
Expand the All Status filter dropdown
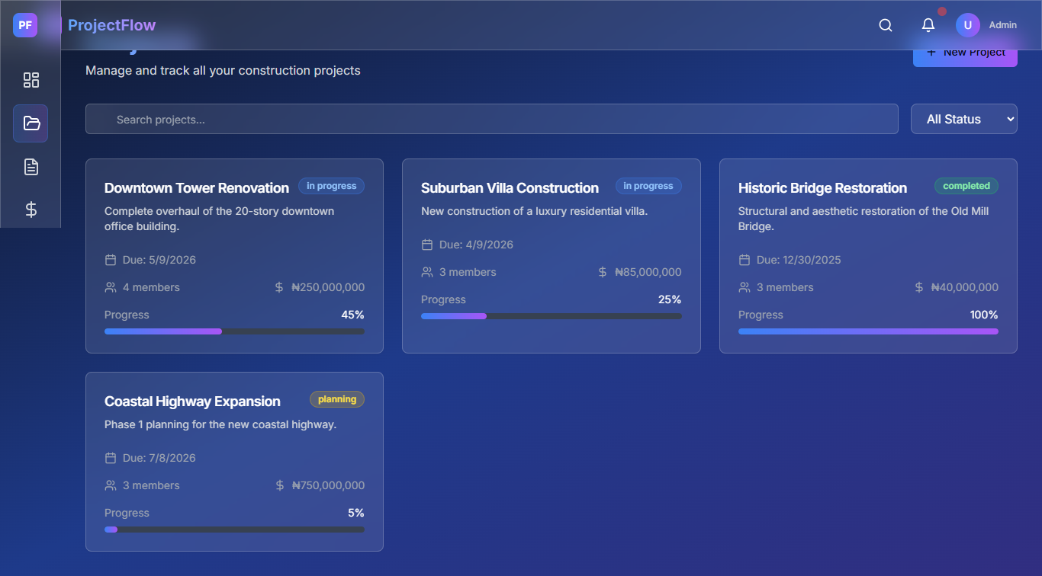[x=963, y=119]
